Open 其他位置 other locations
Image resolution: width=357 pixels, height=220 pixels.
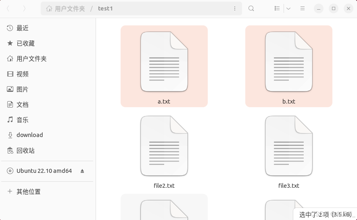pyautogui.click(x=48, y=191)
